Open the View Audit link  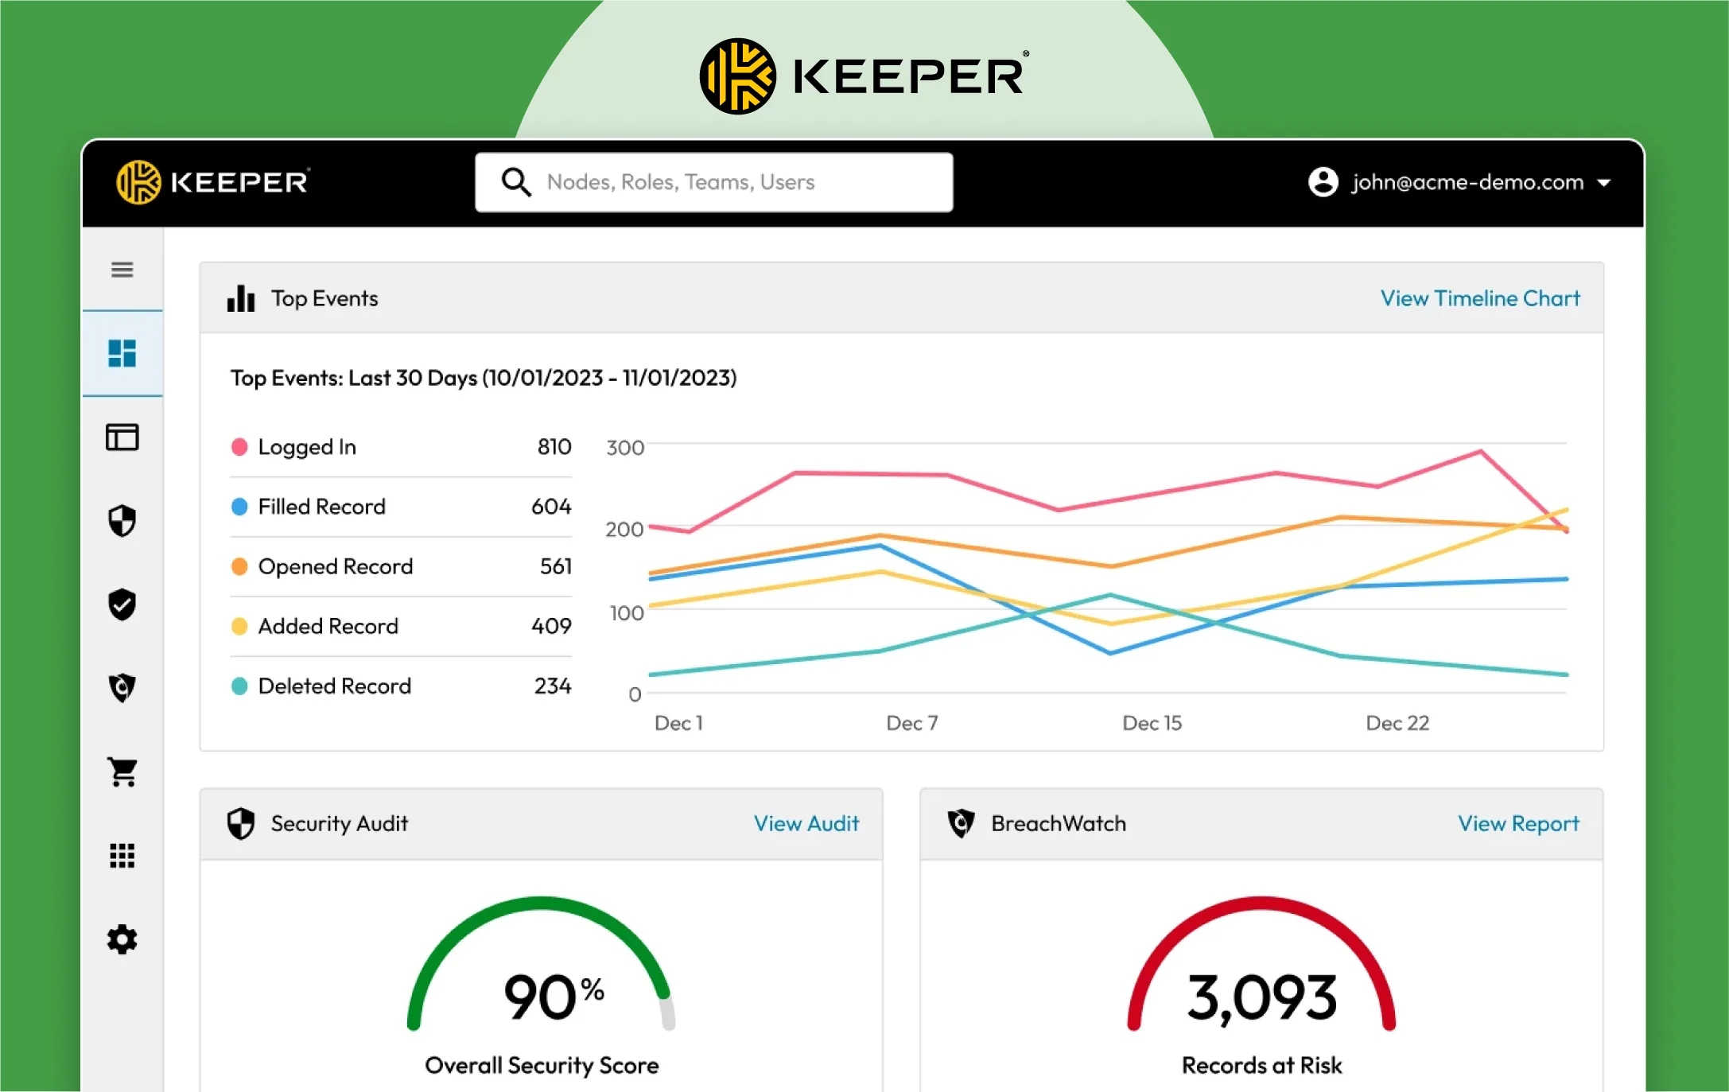pos(806,823)
